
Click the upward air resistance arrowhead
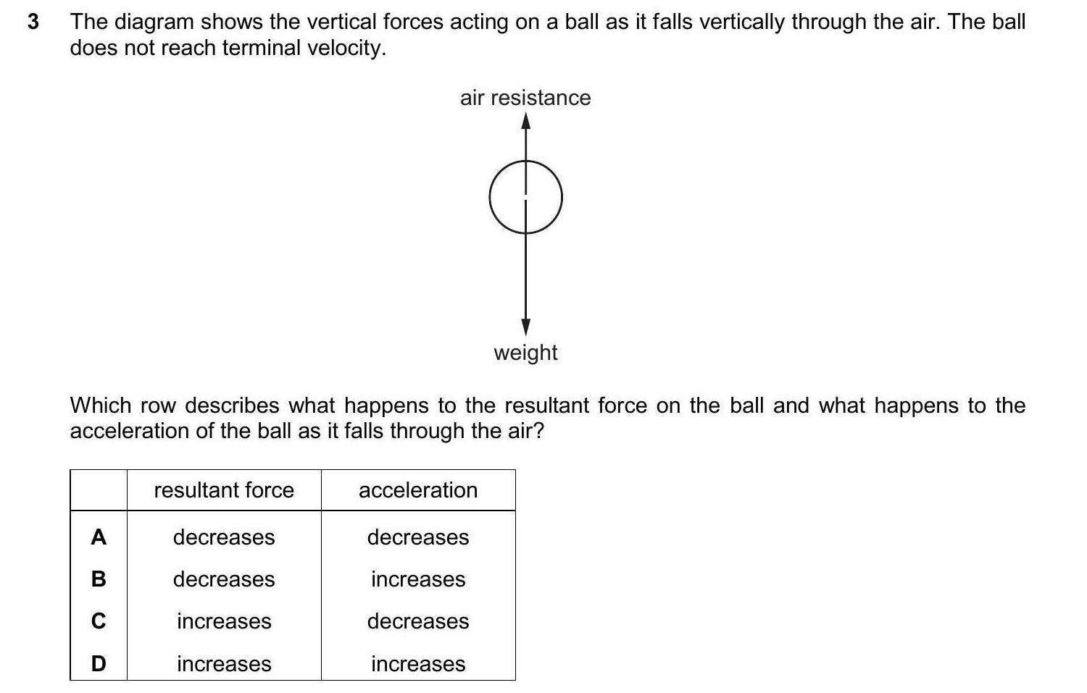pos(526,121)
